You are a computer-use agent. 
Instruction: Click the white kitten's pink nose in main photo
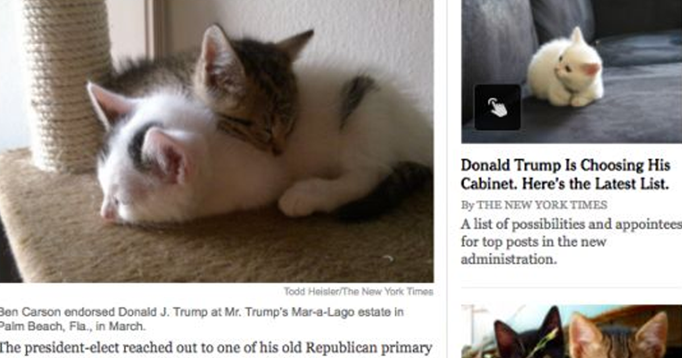107,214
